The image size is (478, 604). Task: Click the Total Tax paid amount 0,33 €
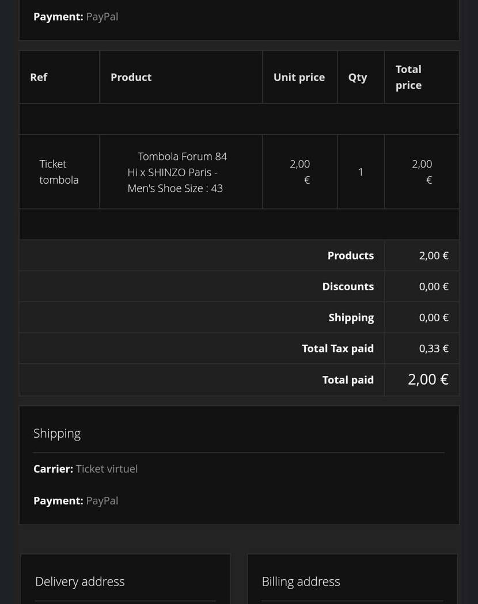click(434, 348)
